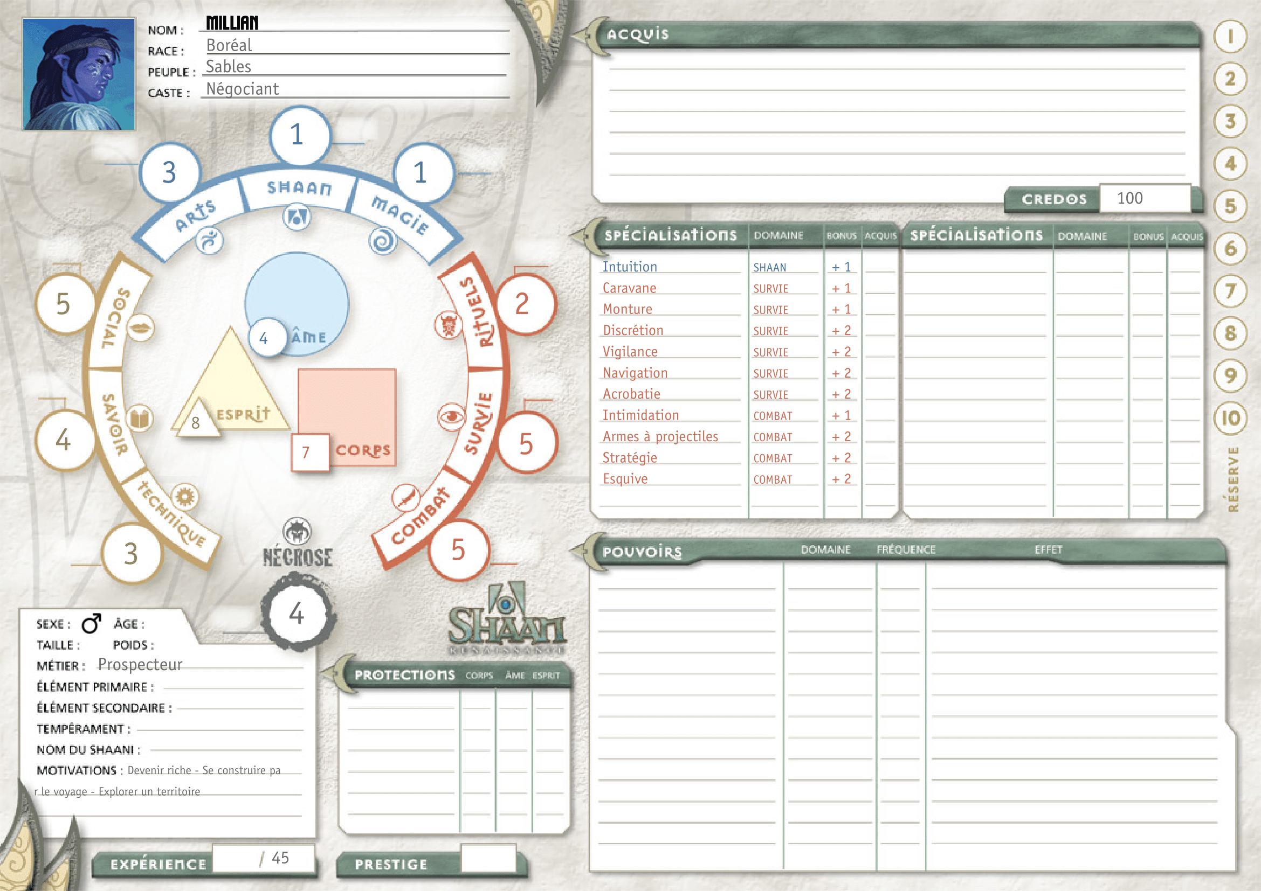Select reserve circle number 1
Image resolution: width=1261 pixels, height=891 pixels.
[1230, 37]
